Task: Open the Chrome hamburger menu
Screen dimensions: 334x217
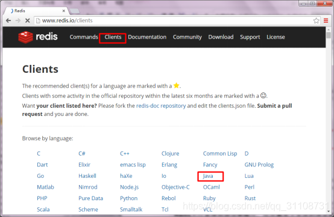Action: click(326, 20)
